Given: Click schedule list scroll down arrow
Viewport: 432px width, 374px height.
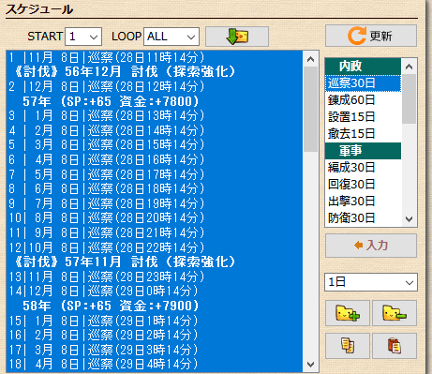Looking at the screenshot, I should [x=311, y=365].
